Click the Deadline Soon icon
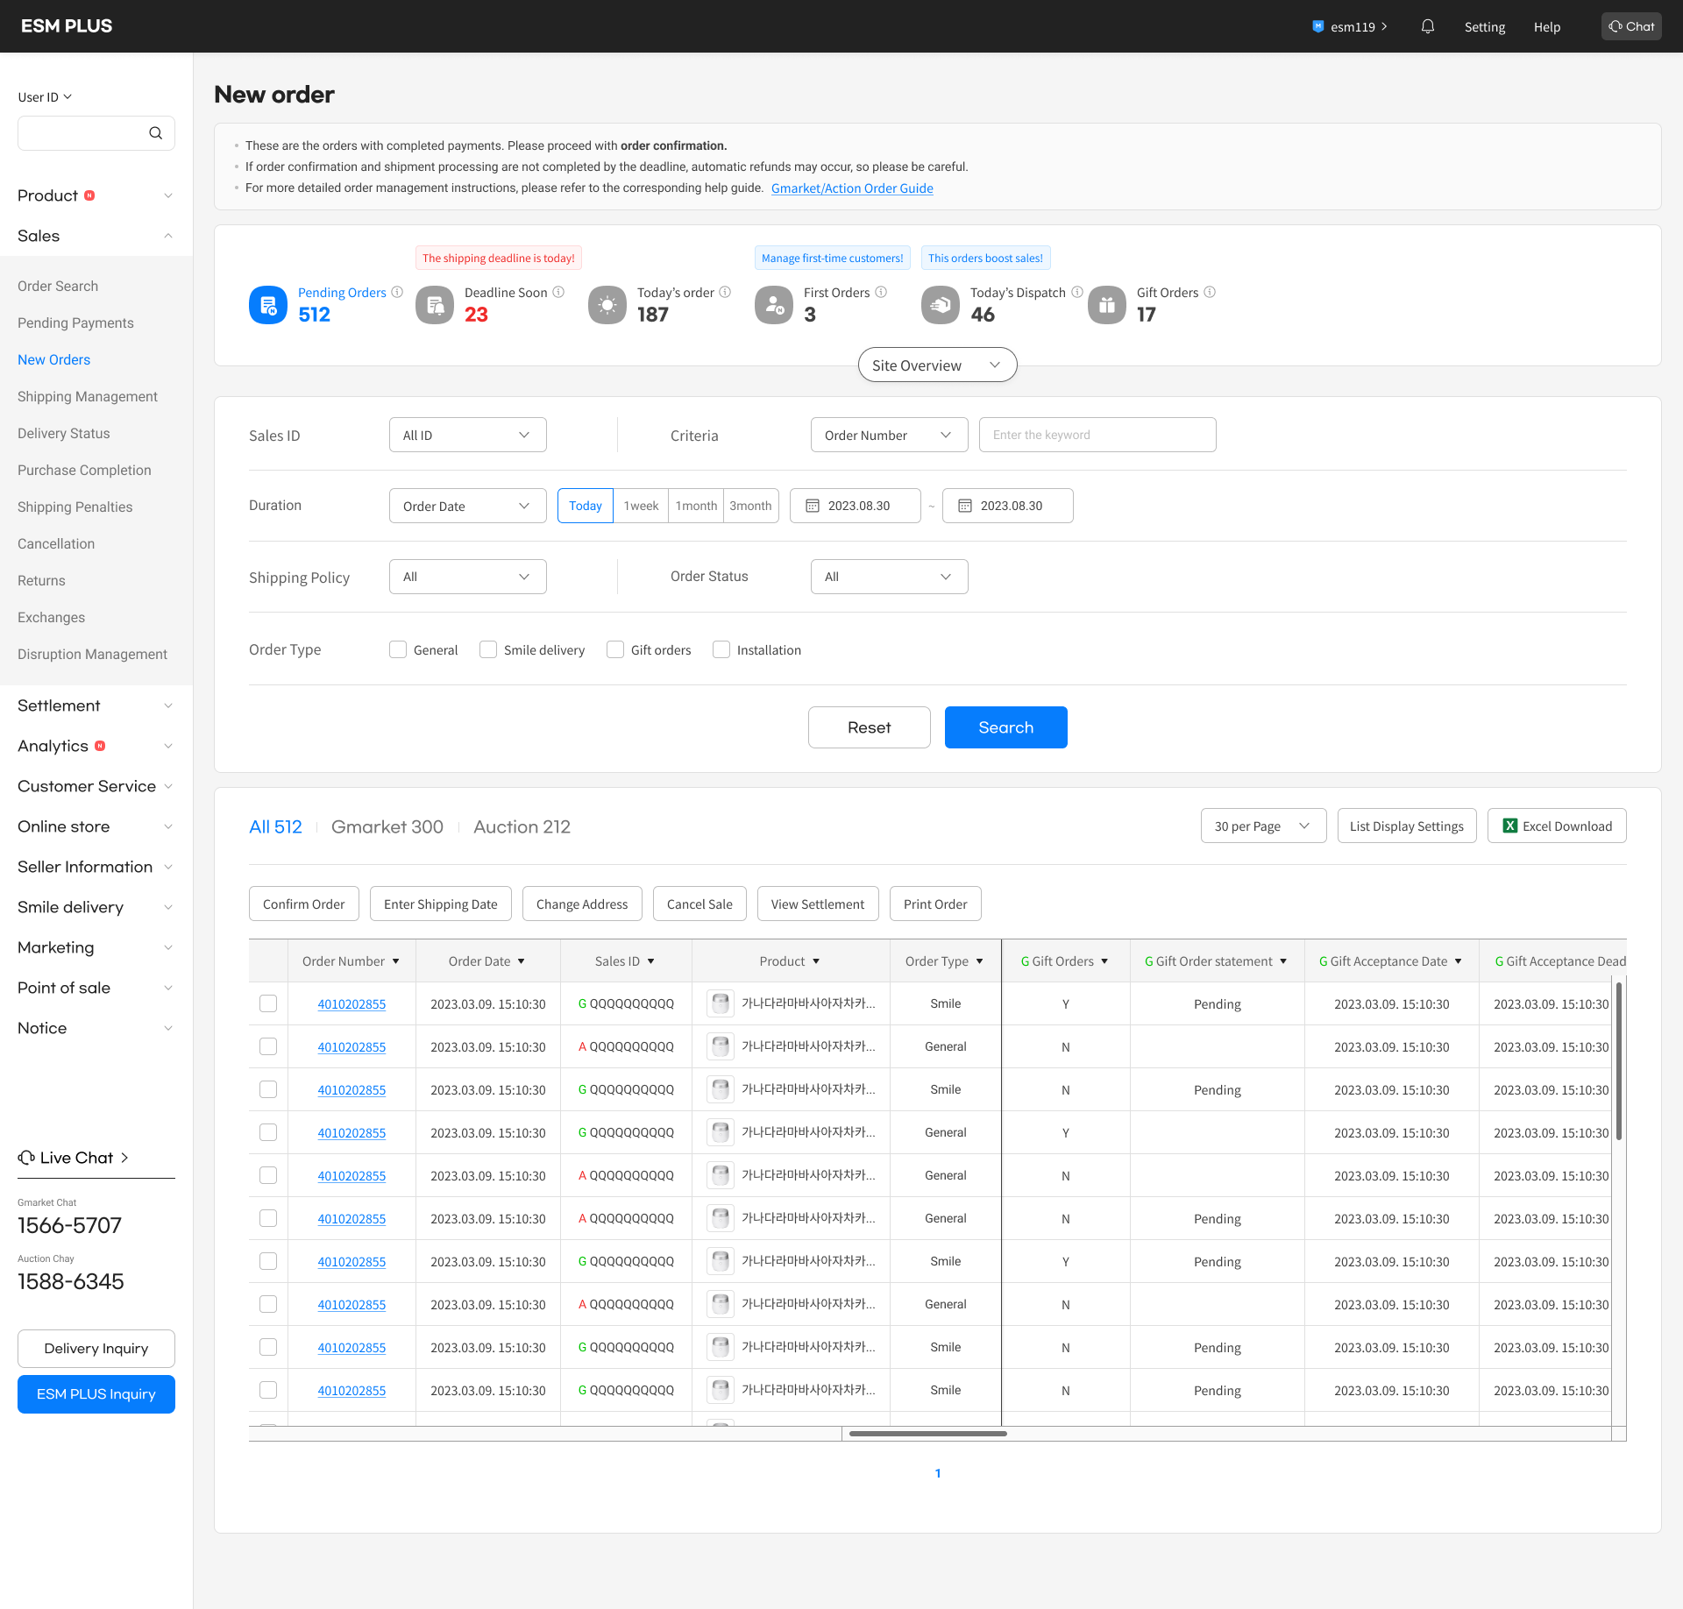This screenshot has width=1683, height=1609. pos(435,305)
